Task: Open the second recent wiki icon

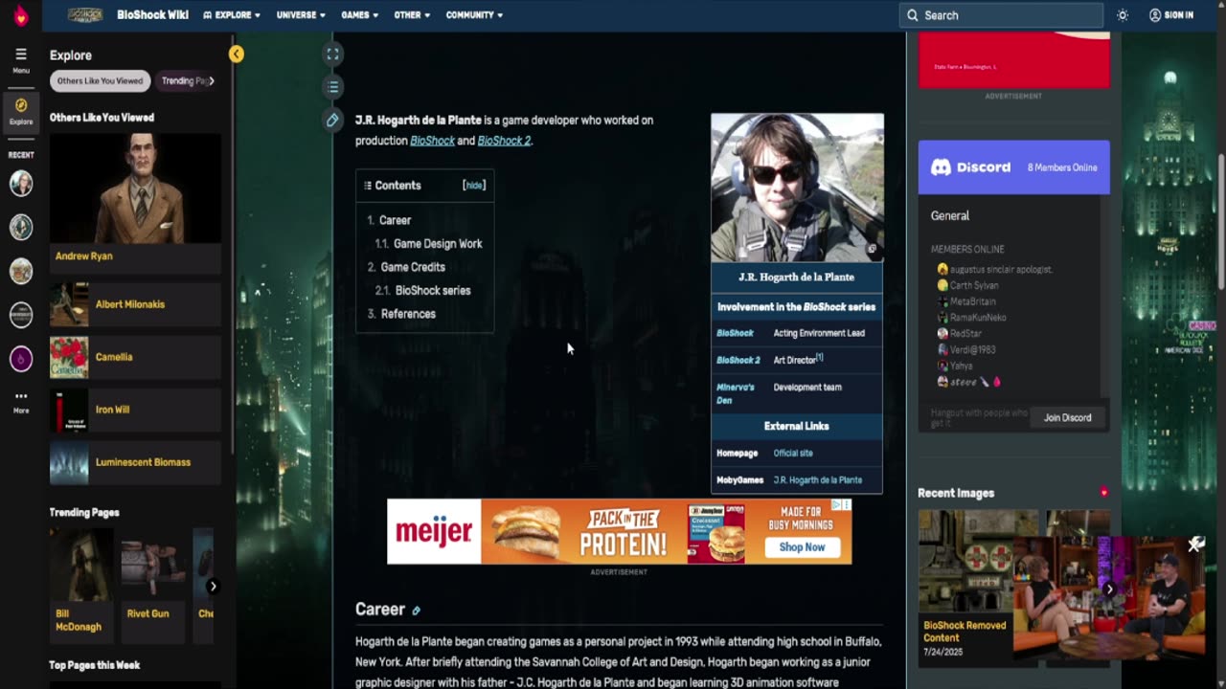Action: [x=21, y=227]
